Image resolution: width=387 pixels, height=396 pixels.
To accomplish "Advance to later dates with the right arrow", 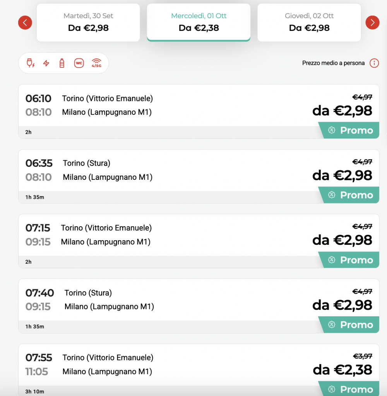I will [372, 22].
